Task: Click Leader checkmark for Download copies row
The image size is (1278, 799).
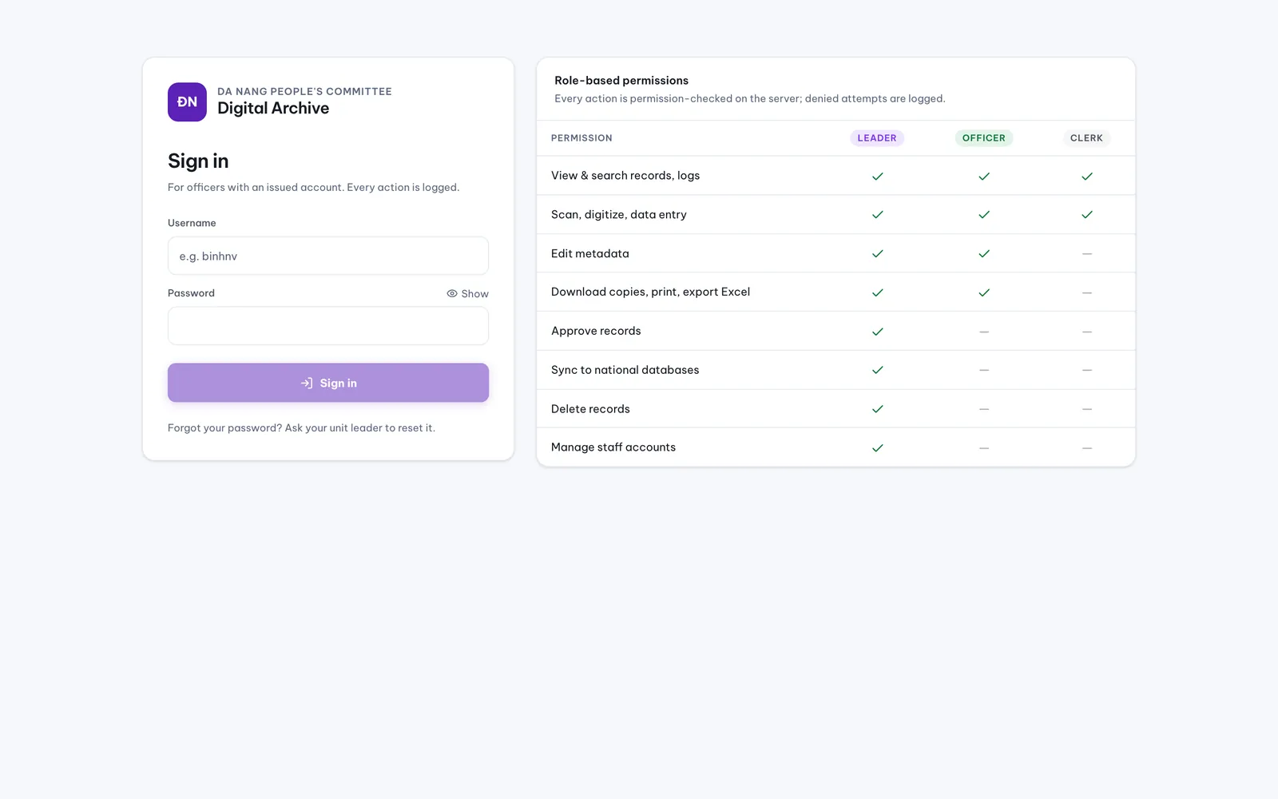Action: (877, 292)
